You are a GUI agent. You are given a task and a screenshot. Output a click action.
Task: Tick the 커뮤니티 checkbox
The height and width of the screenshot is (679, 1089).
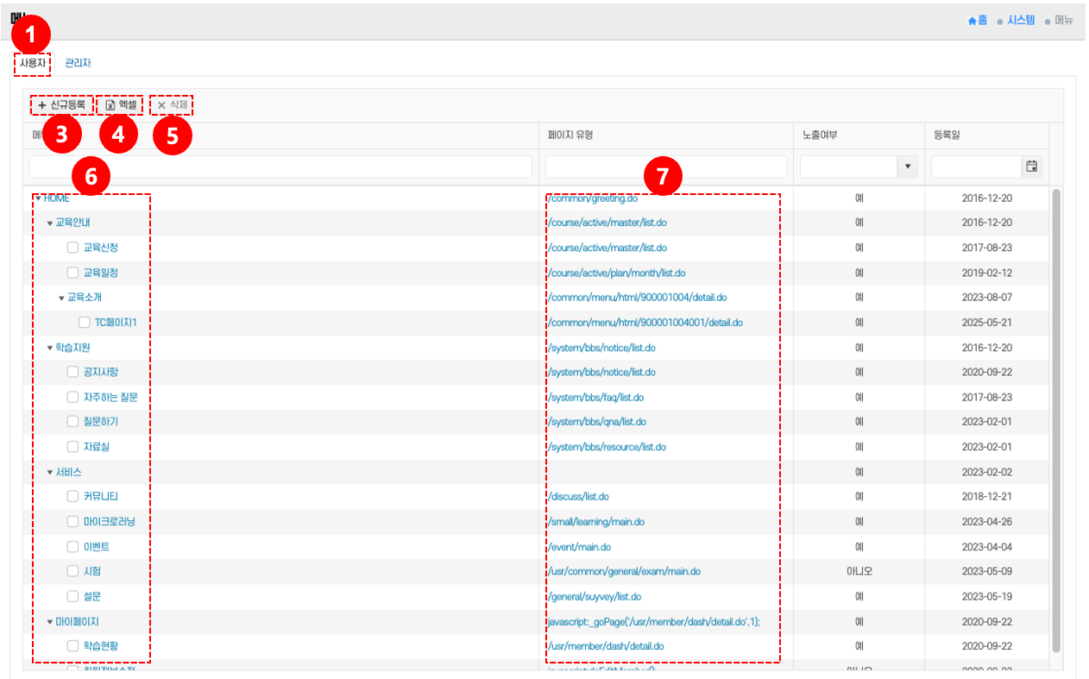pyautogui.click(x=72, y=497)
